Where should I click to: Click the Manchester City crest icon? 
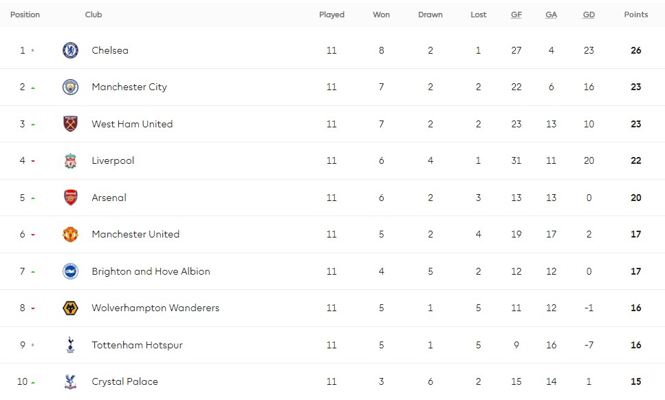(70, 87)
